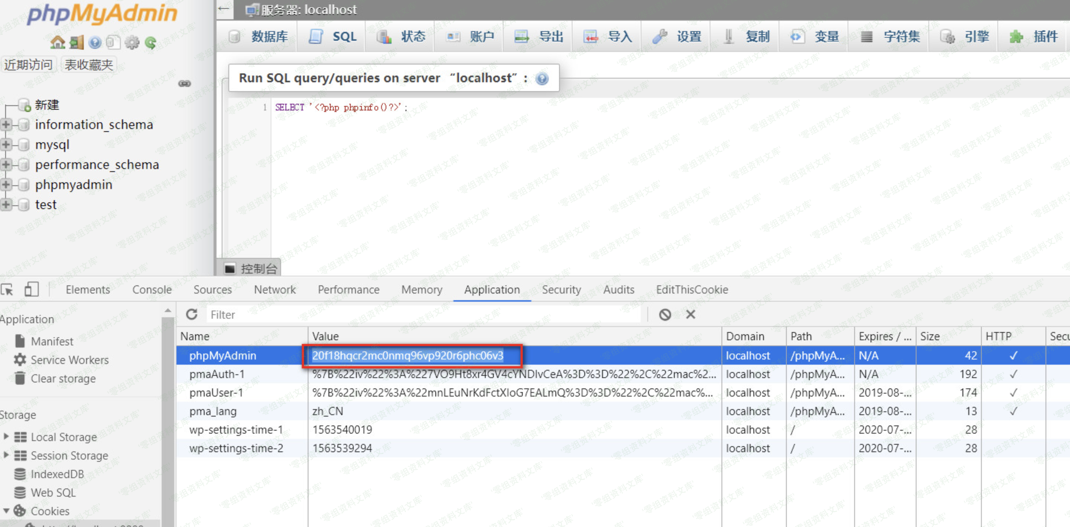This screenshot has height=527, width=1070.
Task: Open the phpmyadmin database link
Action: 73,185
